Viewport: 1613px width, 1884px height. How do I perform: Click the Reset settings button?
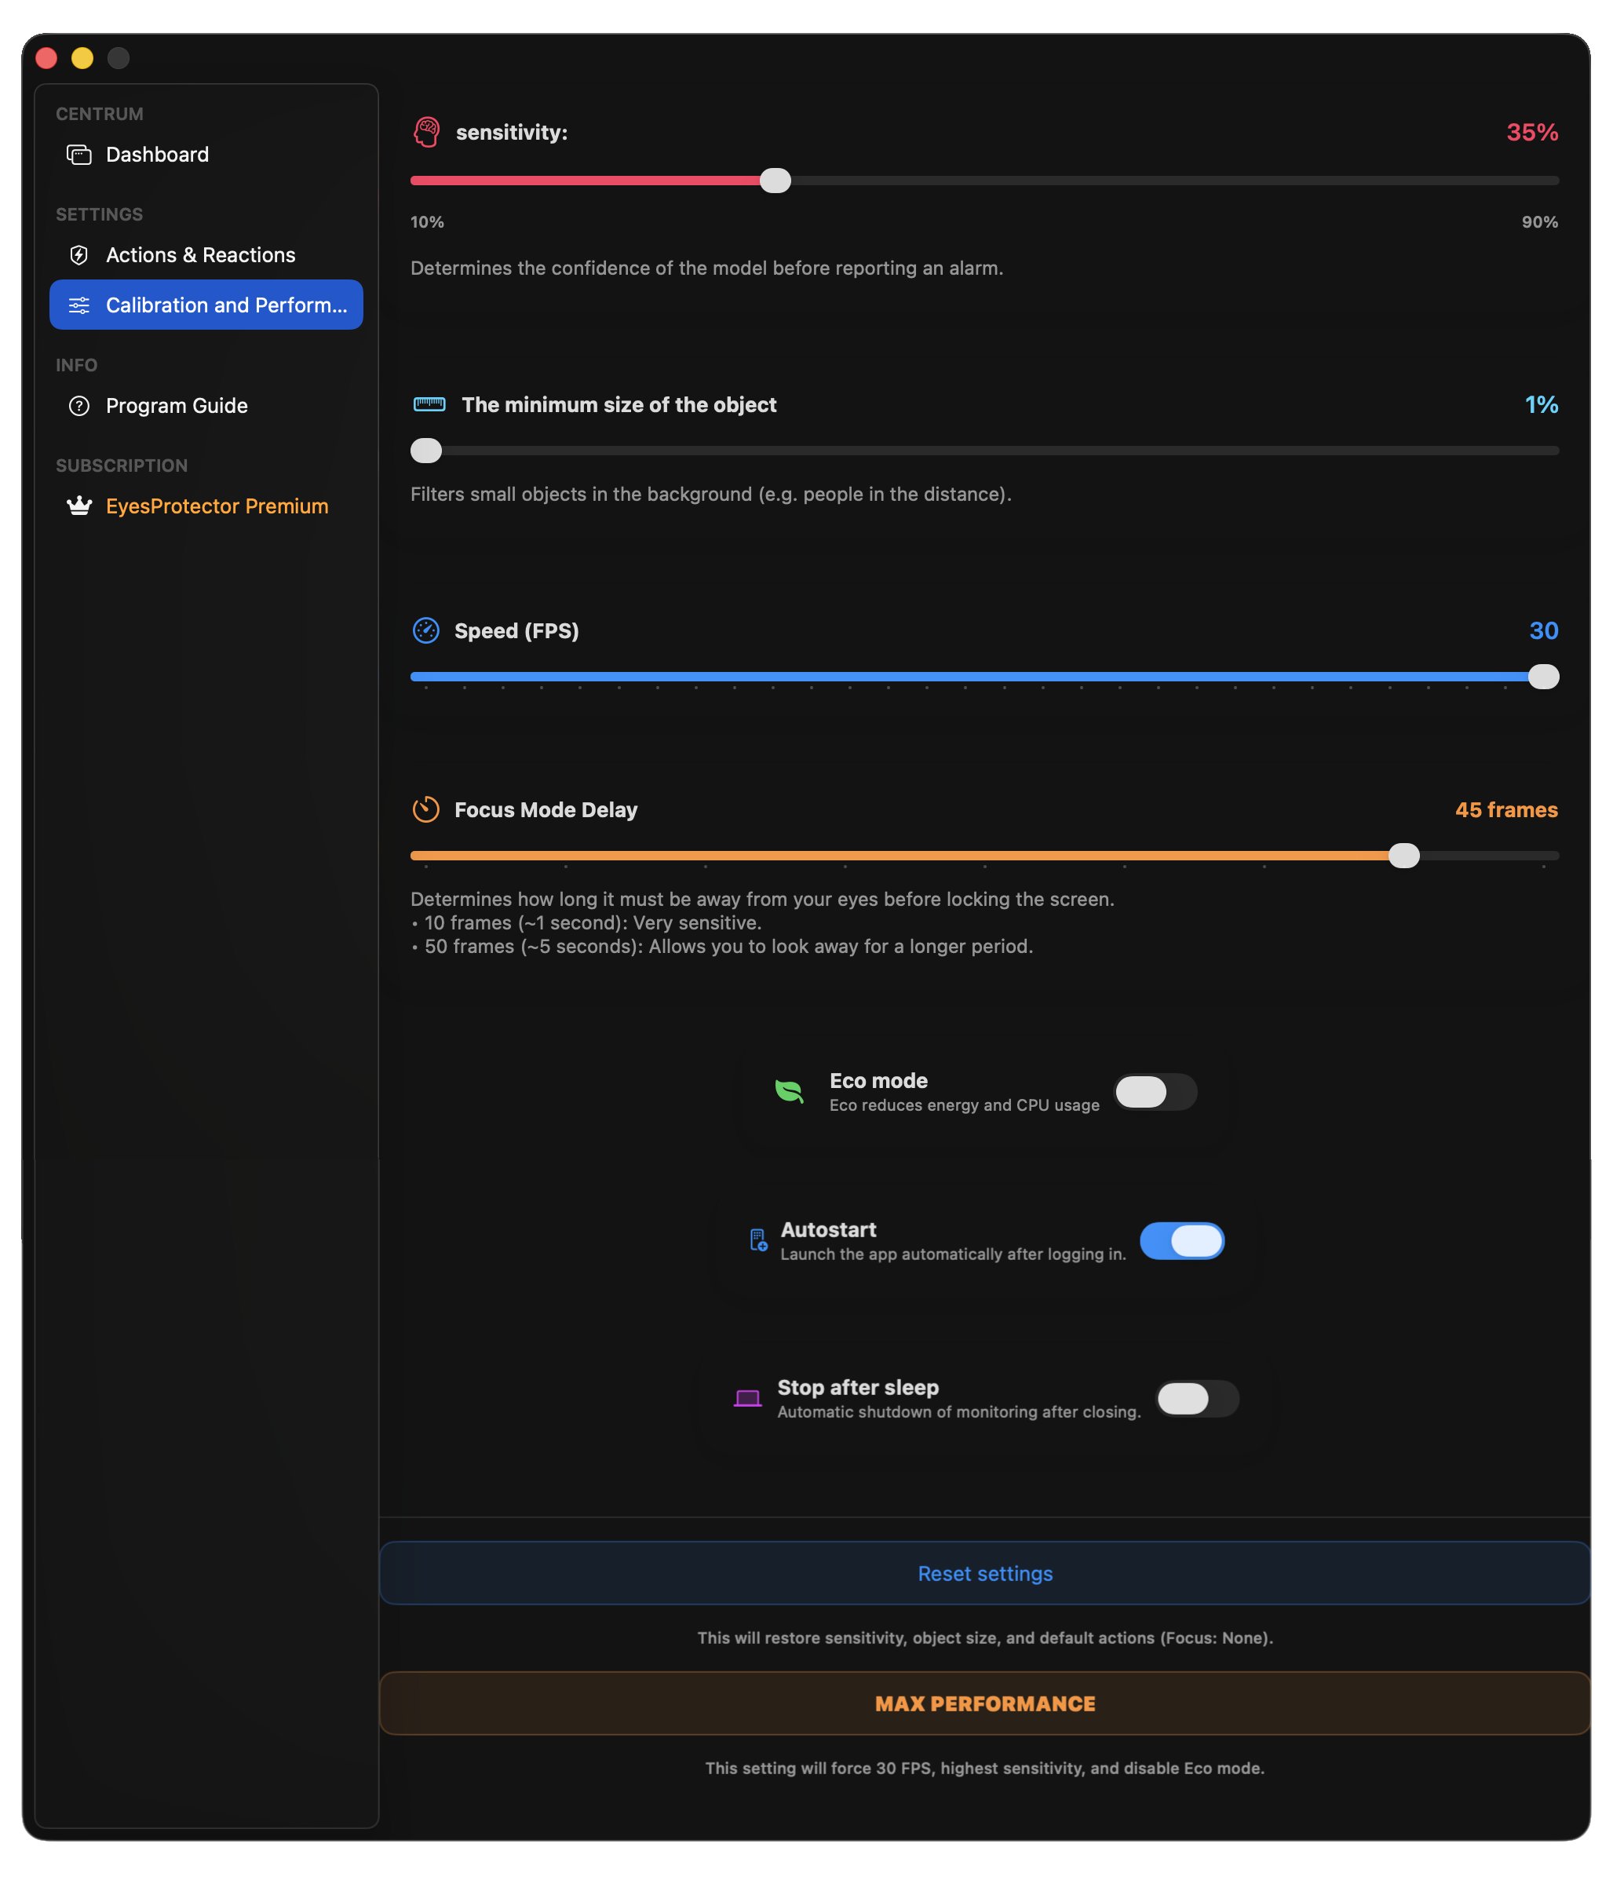[985, 1573]
